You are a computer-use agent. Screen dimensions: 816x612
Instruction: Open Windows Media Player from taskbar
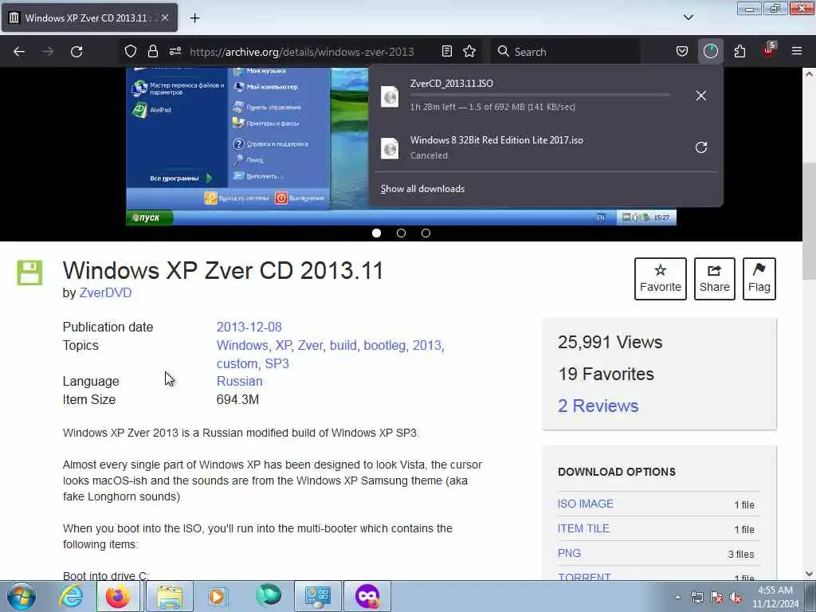coord(218,596)
